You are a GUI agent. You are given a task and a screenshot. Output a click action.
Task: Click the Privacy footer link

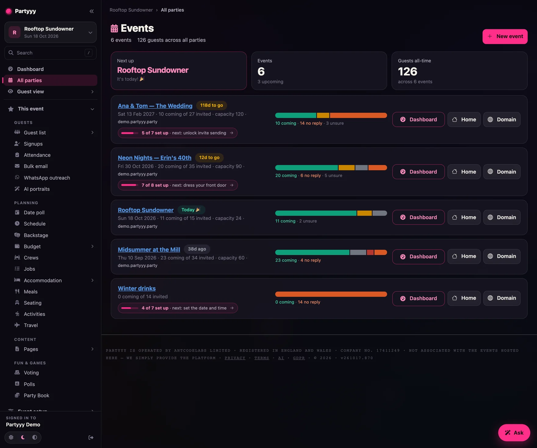click(x=235, y=358)
